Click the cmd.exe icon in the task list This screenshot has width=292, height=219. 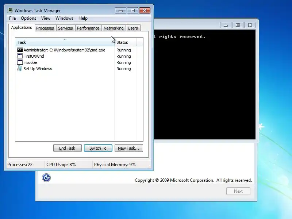click(20, 50)
